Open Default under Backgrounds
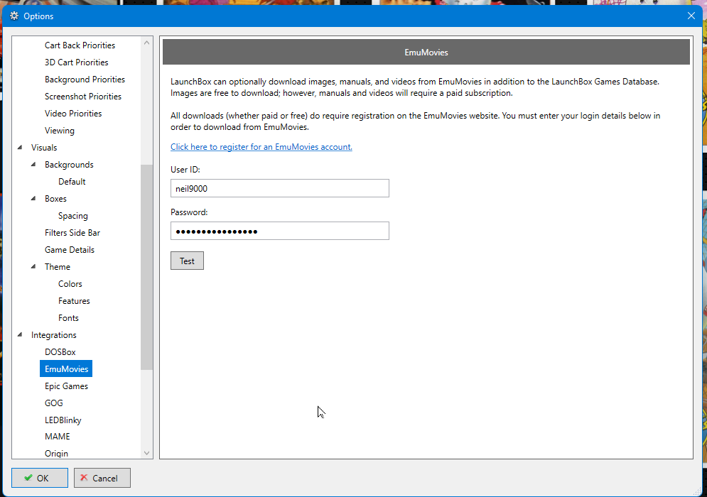The width and height of the screenshot is (707, 497). point(72,182)
